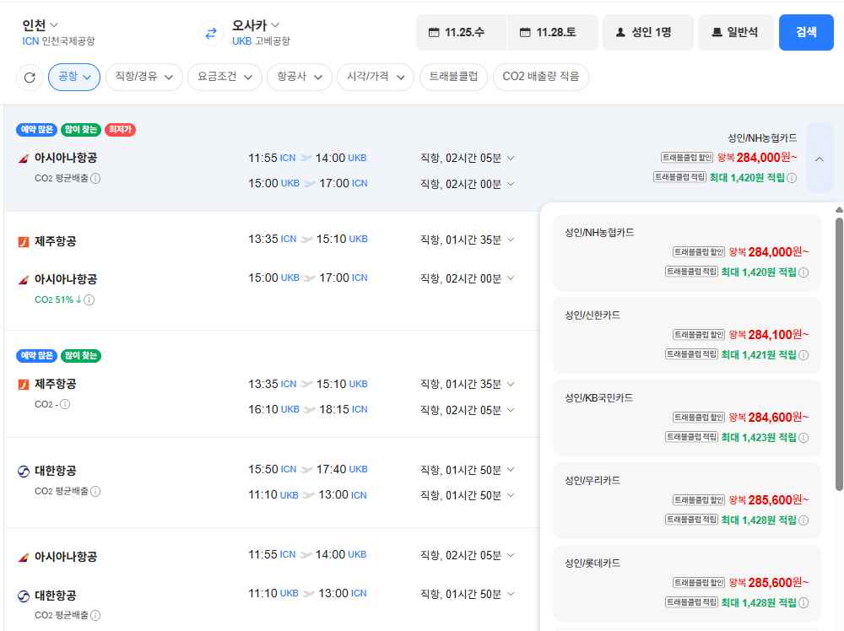Click info icon beside 1,420원 적립 in top row
This screenshot has width=844, height=631.
[x=792, y=177]
